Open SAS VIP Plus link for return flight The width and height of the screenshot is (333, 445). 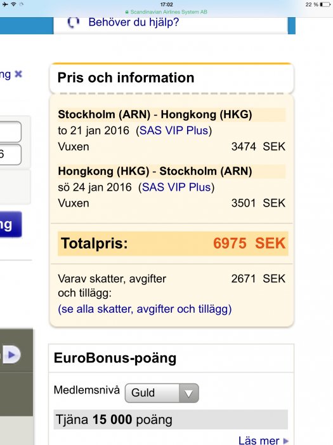point(176,188)
